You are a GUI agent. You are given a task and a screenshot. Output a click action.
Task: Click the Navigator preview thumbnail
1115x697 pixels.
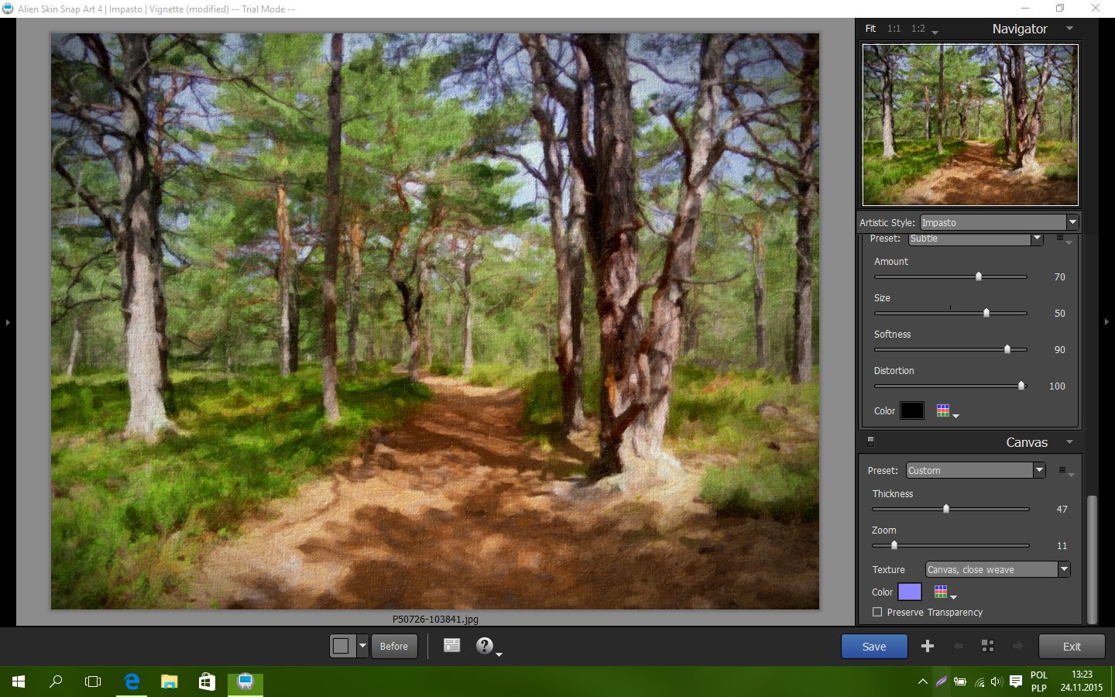[970, 125]
